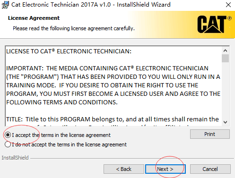Click the 'TITLE:' paragraph in the license text

click(113, 119)
